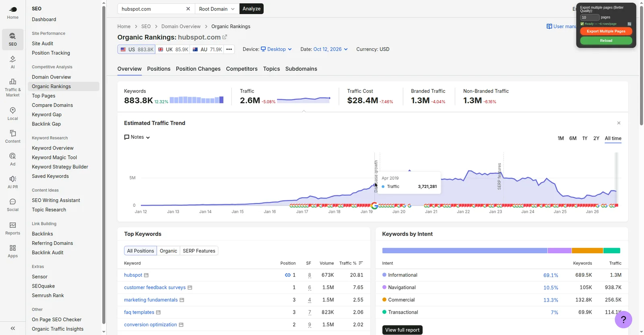This screenshot has height=335, width=644.
Task: Close the Estimated Traffic Trend panel
Action: [x=619, y=123]
